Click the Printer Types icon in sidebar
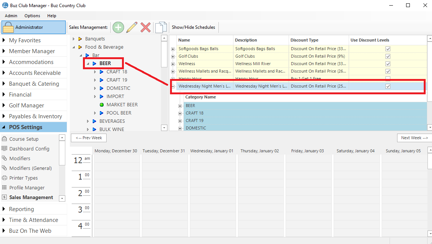The width and height of the screenshot is (432, 244). tap(5, 178)
